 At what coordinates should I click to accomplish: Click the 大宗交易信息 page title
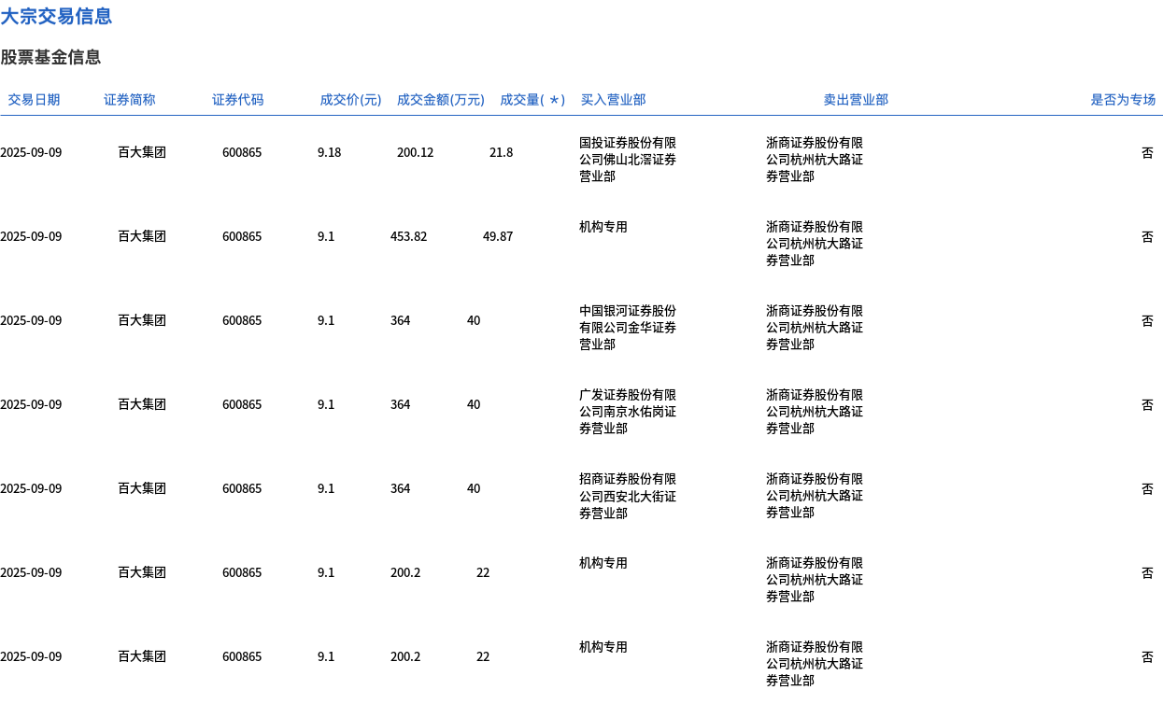point(56,16)
